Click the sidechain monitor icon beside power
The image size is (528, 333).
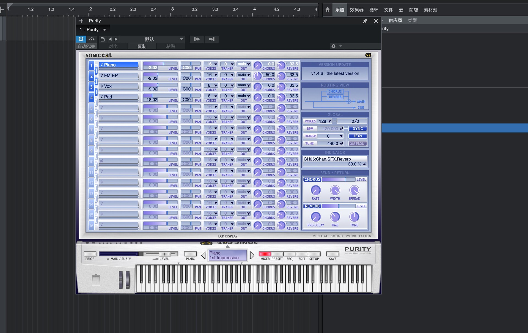[x=92, y=39]
